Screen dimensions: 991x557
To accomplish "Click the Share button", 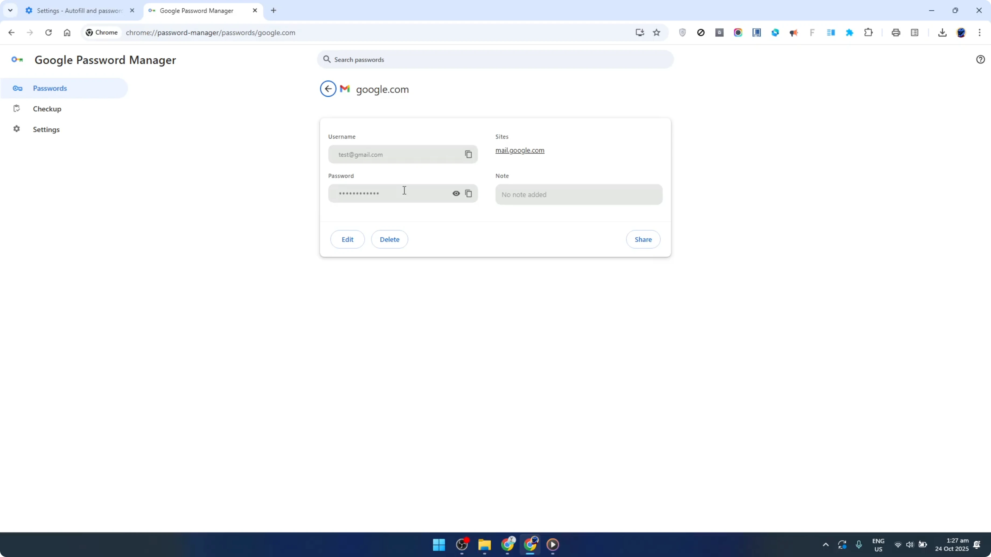I will 643,239.
